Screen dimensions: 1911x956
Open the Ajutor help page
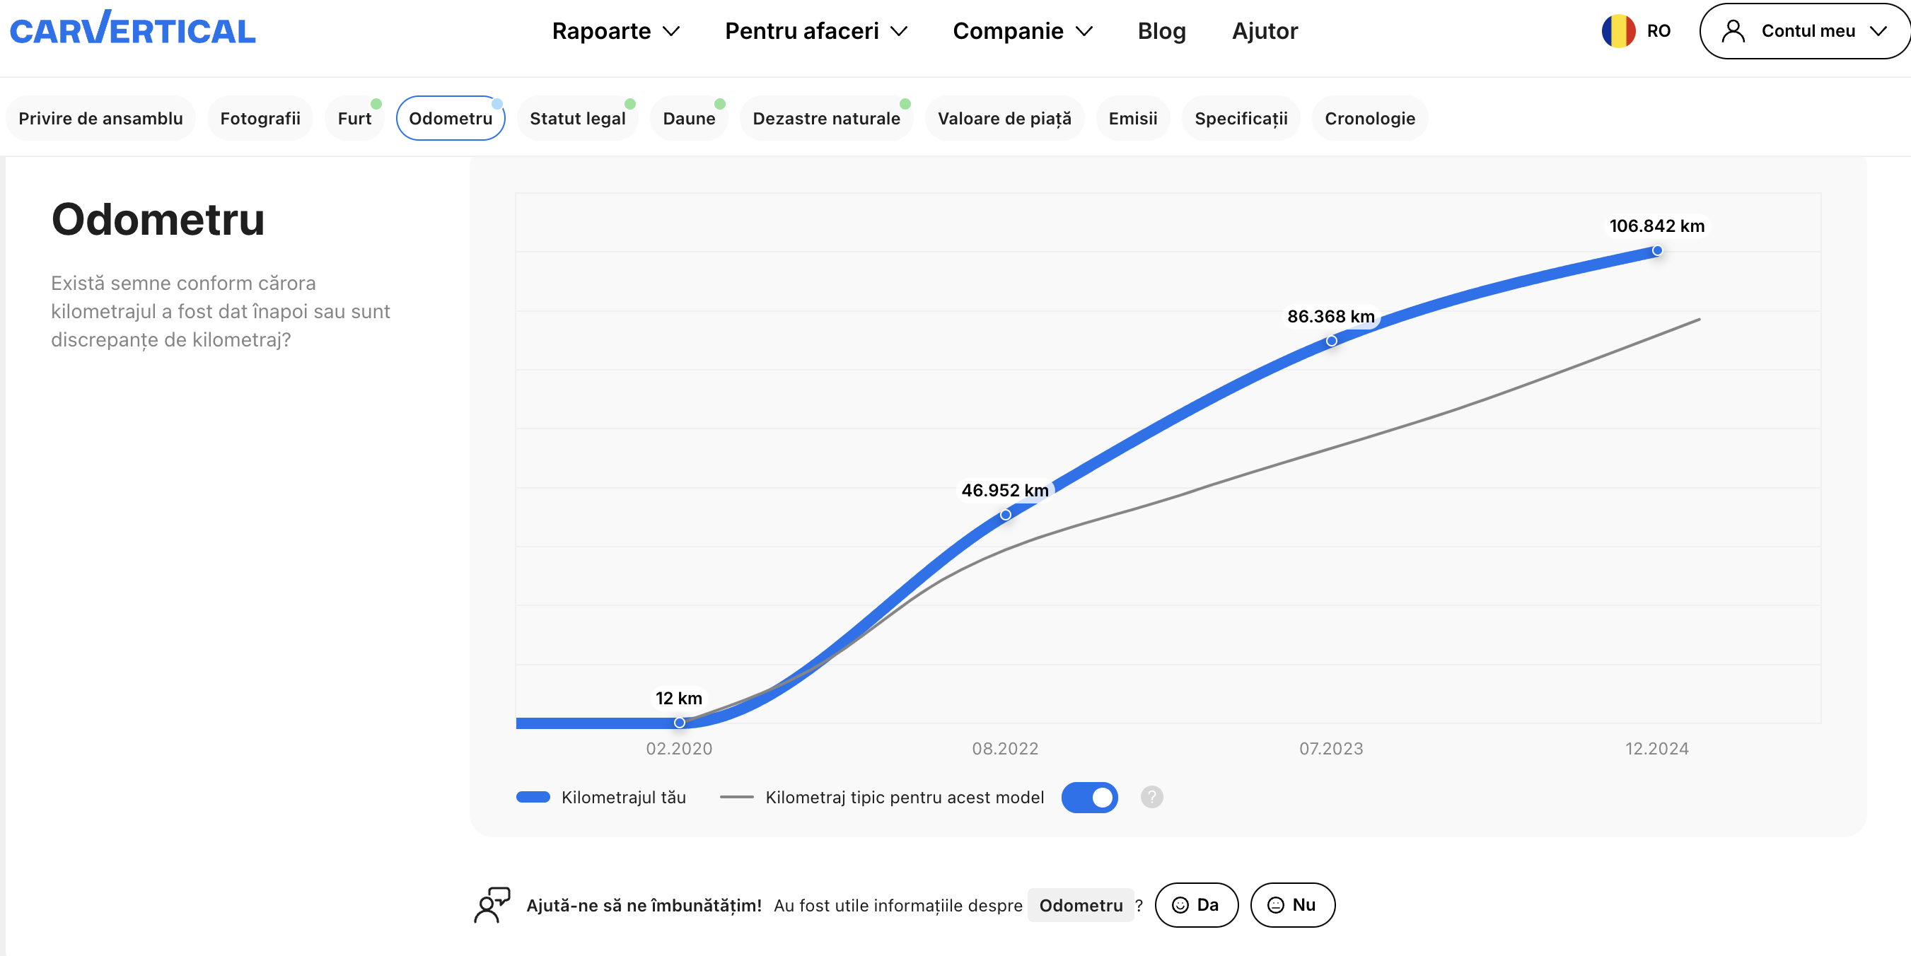[1265, 31]
